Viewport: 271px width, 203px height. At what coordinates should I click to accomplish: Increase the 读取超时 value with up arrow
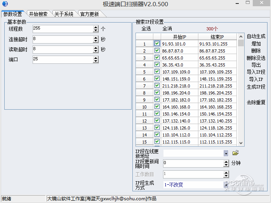tap(96, 48)
